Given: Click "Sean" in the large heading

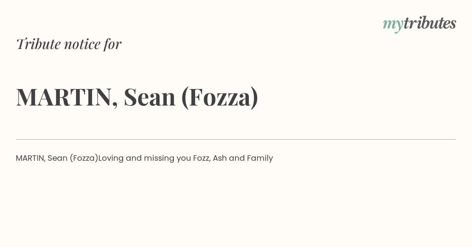Looking at the screenshot, I should coord(149,97).
